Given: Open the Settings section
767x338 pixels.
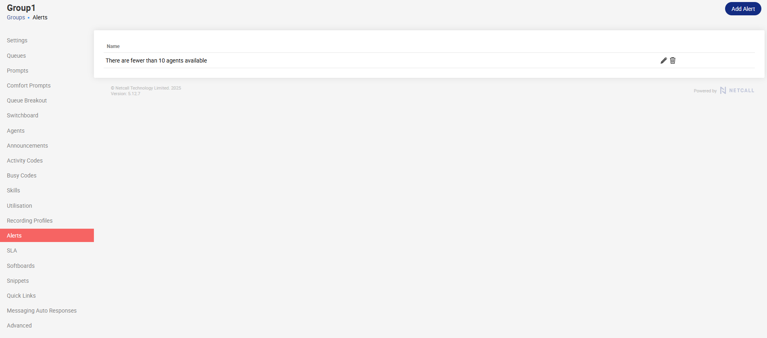Looking at the screenshot, I should (x=17, y=40).
